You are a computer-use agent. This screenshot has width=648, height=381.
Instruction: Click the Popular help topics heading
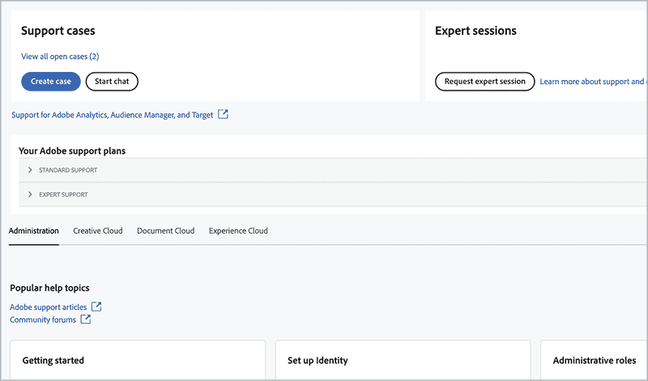49,288
